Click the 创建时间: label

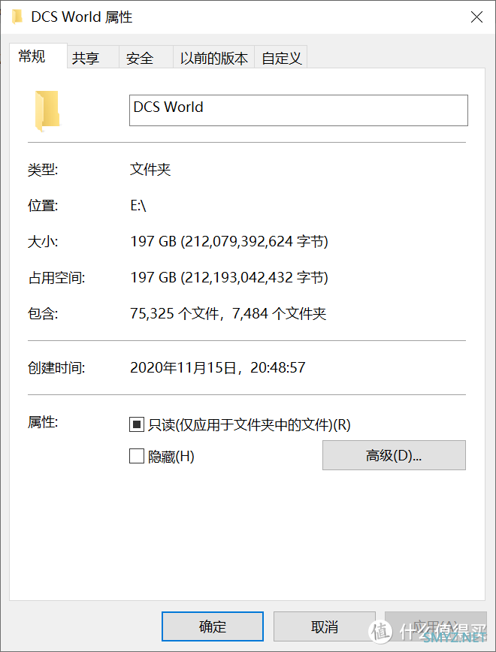[x=56, y=367]
